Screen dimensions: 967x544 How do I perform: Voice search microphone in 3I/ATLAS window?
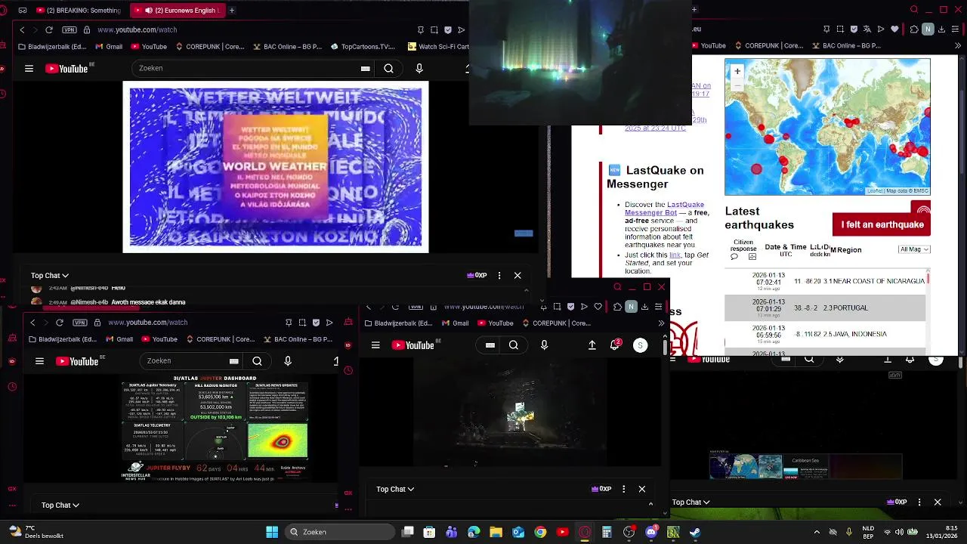tap(288, 361)
